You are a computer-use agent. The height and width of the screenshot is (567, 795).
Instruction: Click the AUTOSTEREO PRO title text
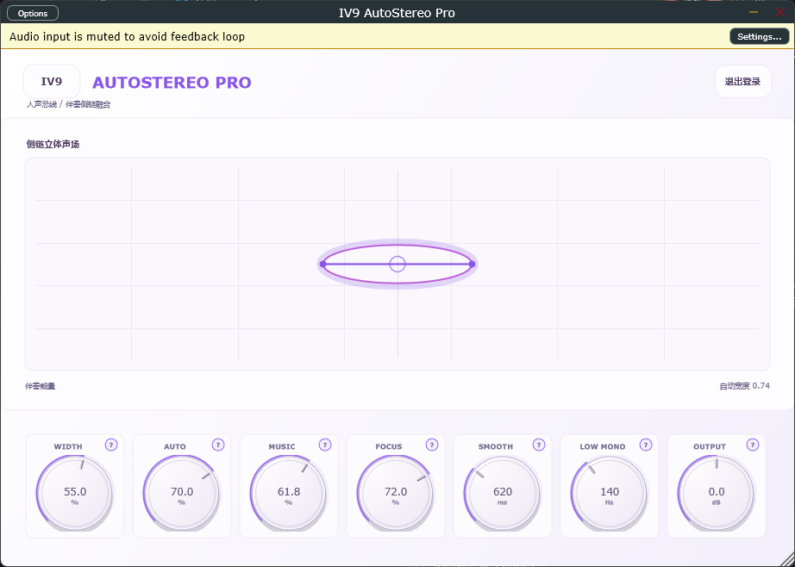pyautogui.click(x=172, y=83)
